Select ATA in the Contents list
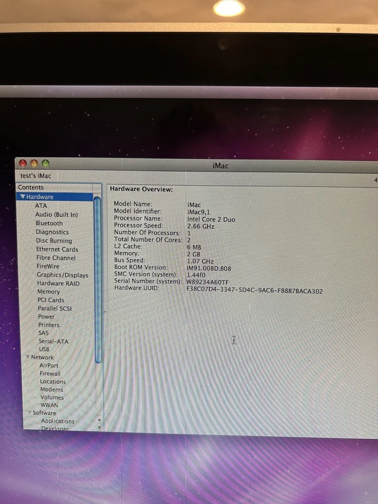The image size is (378, 504). pyautogui.click(x=41, y=206)
